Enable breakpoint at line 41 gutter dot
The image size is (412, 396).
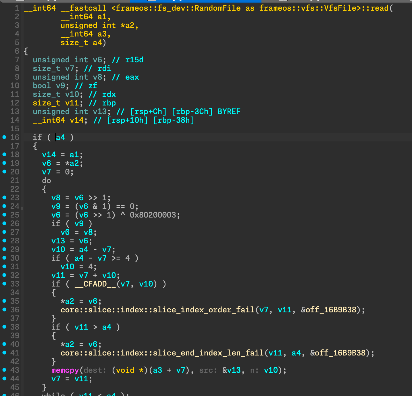[4, 353]
